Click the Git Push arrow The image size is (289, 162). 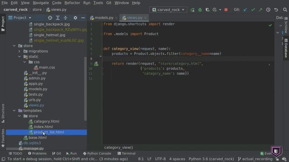pyautogui.click(x=261, y=10)
